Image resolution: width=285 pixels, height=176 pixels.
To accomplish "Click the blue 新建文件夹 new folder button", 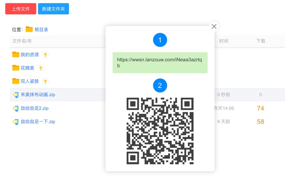I will pos(53,9).
